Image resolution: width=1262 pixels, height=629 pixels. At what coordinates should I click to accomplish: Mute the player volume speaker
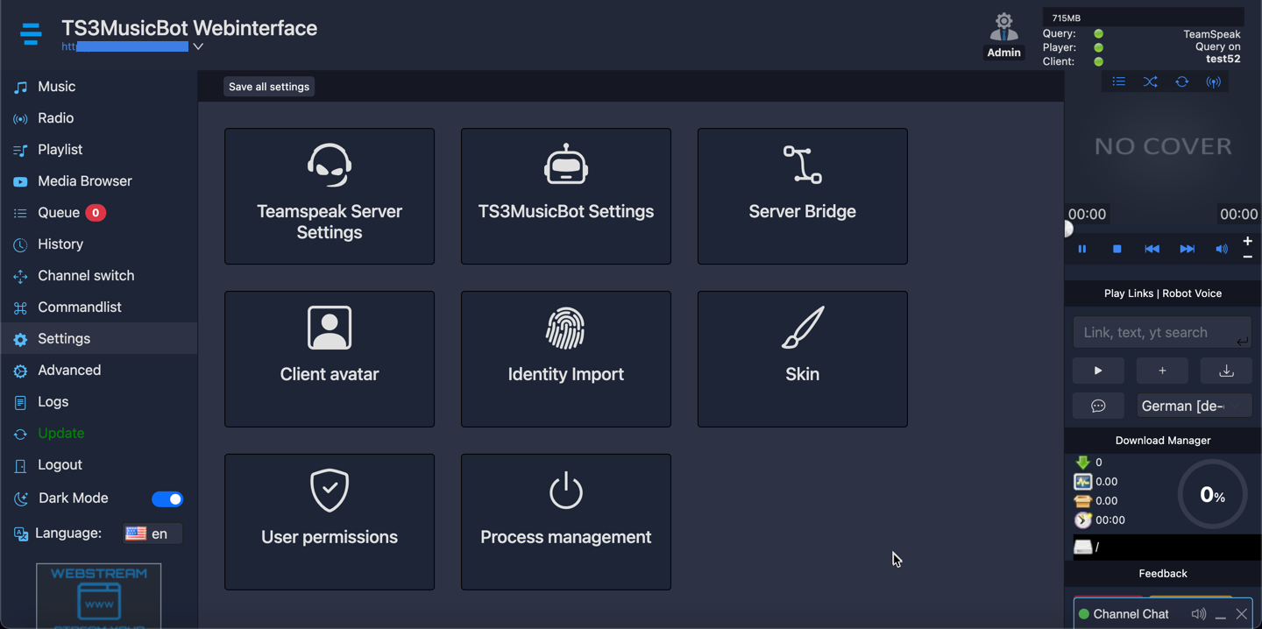pos(1222,249)
